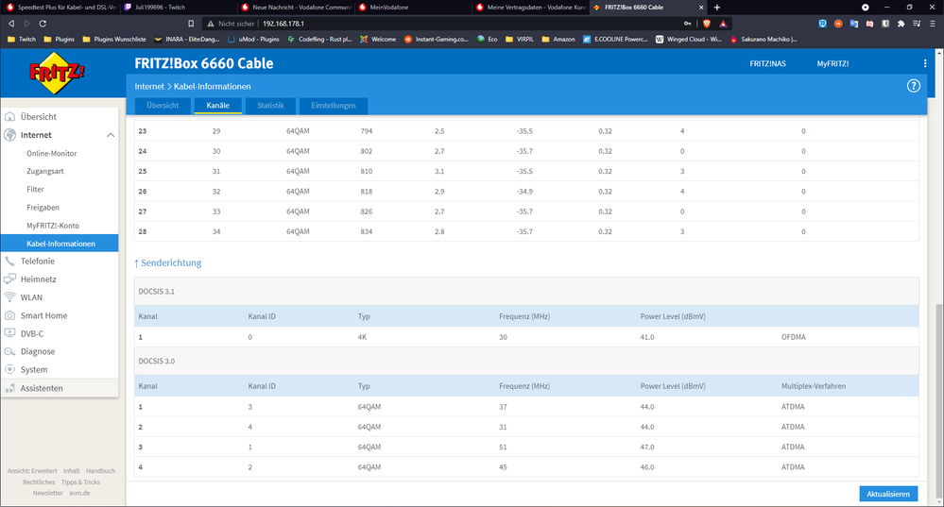Open the Amazon bookmarks folder
Screen dimensions: 944x507
point(558,39)
